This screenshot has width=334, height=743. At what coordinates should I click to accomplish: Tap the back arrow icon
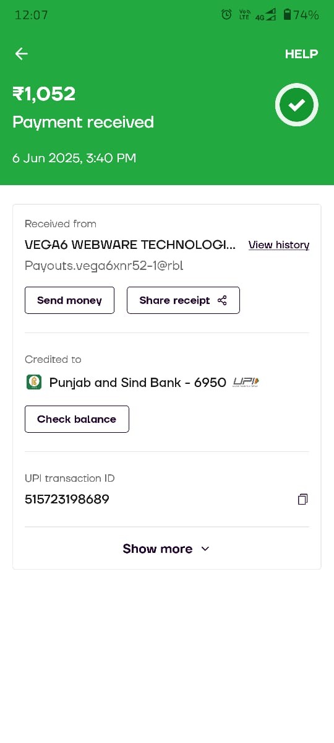click(22, 54)
